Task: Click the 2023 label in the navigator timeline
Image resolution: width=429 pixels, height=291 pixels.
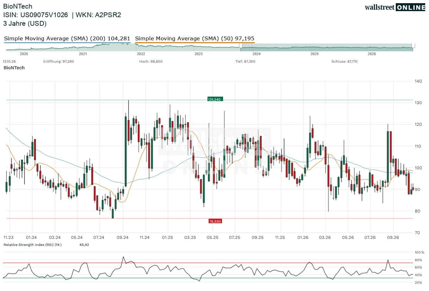Action: (x=198, y=54)
